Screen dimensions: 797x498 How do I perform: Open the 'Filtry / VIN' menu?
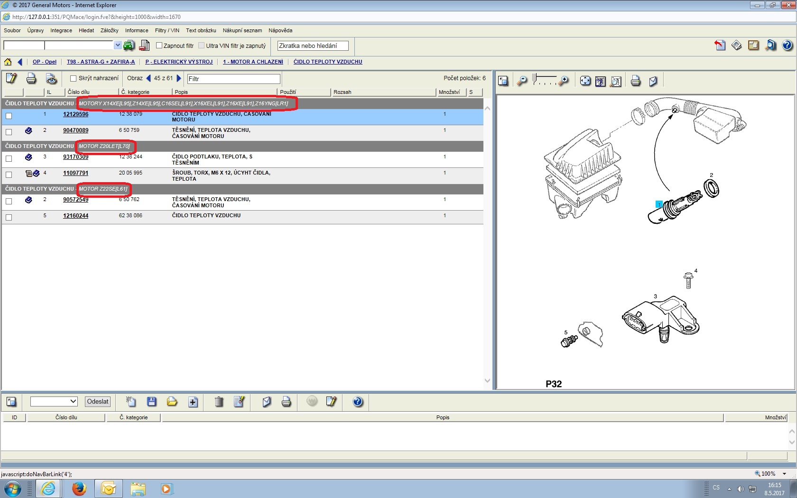tap(167, 30)
